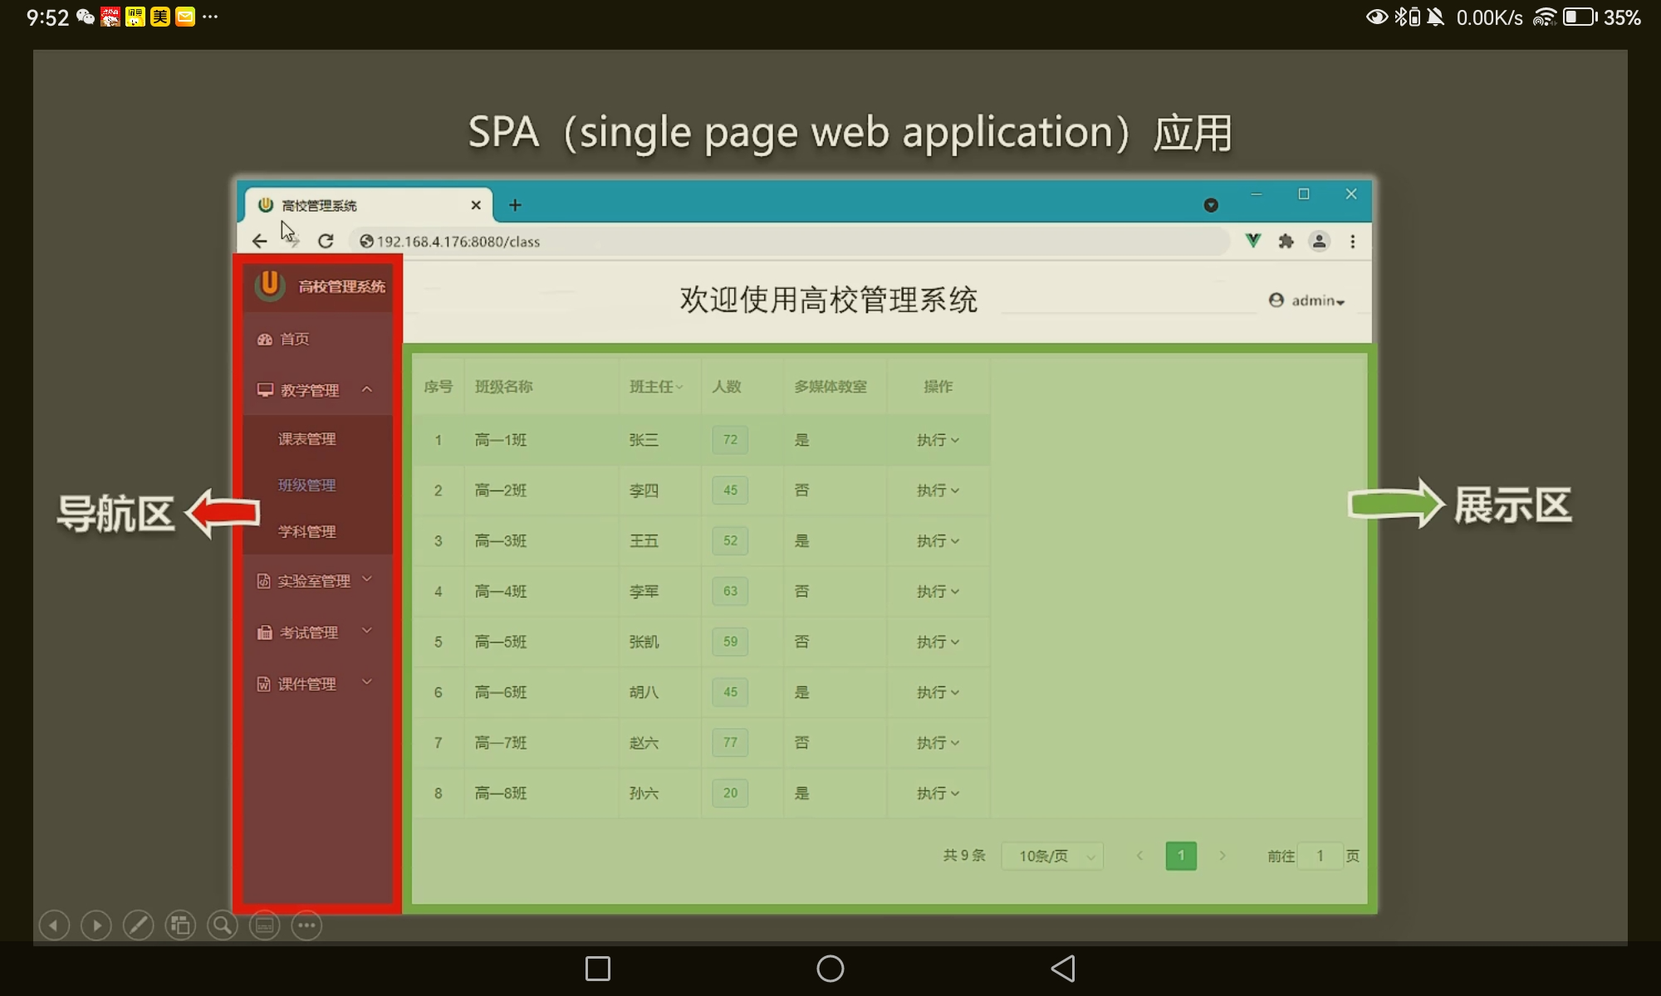The image size is (1661, 996).
Task: Open more slideshow options menu
Action: click(x=306, y=925)
